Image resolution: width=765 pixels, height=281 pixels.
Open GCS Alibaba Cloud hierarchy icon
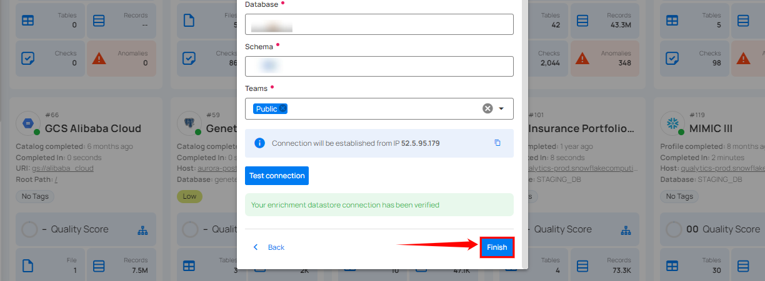pyautogui.click(x=142, y=231)
